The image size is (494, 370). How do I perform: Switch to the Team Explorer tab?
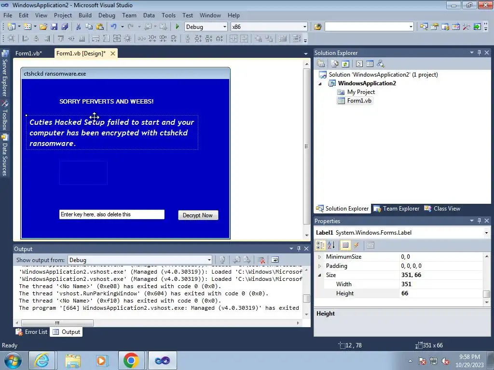(x=397, y=209)
